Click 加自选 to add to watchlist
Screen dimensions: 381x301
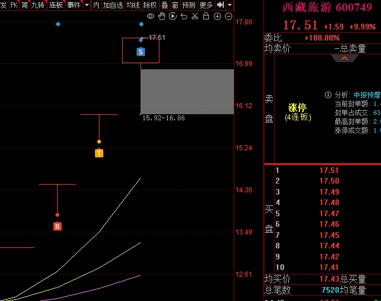click(x=113, y=5)
